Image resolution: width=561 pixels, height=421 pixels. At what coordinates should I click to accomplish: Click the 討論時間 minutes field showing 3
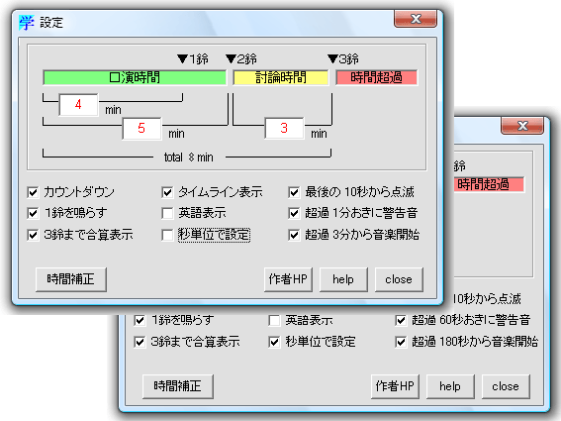284,128
